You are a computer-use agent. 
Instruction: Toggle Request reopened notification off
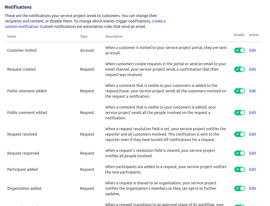point(239,153)
